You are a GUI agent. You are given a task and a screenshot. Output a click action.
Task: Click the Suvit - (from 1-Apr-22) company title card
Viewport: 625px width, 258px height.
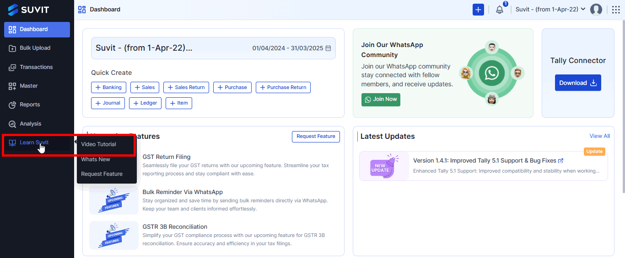[213, 48]
